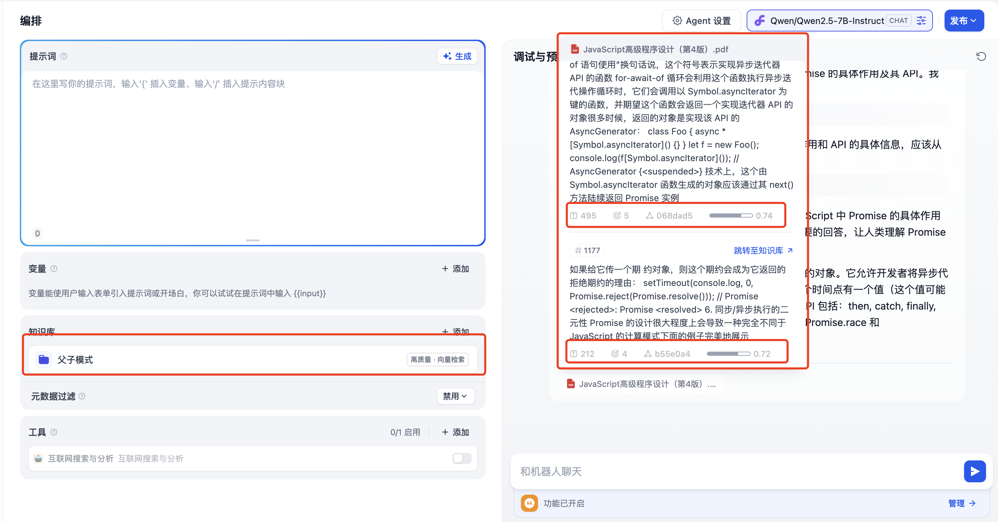Click the orange features-enabled quote icon
This screenshot has height=522, width=998.
(x=529, y=503)
